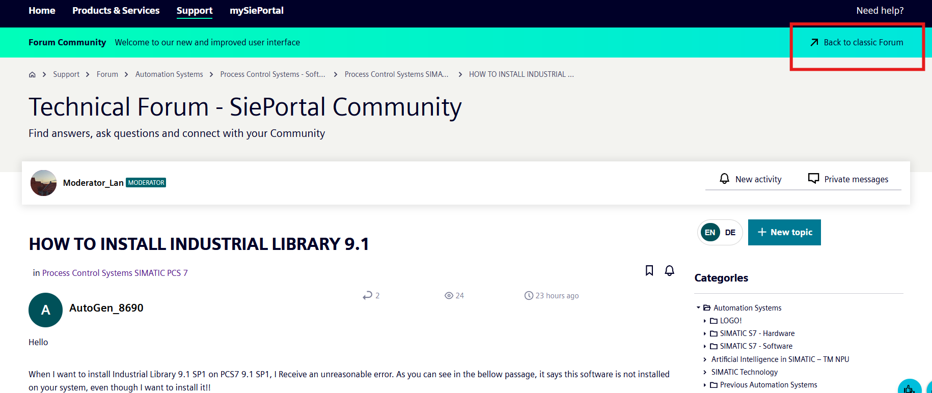Collapse the Automation Systems category
The height and width of the screenshot is (393, 932).
click(699, 307)
